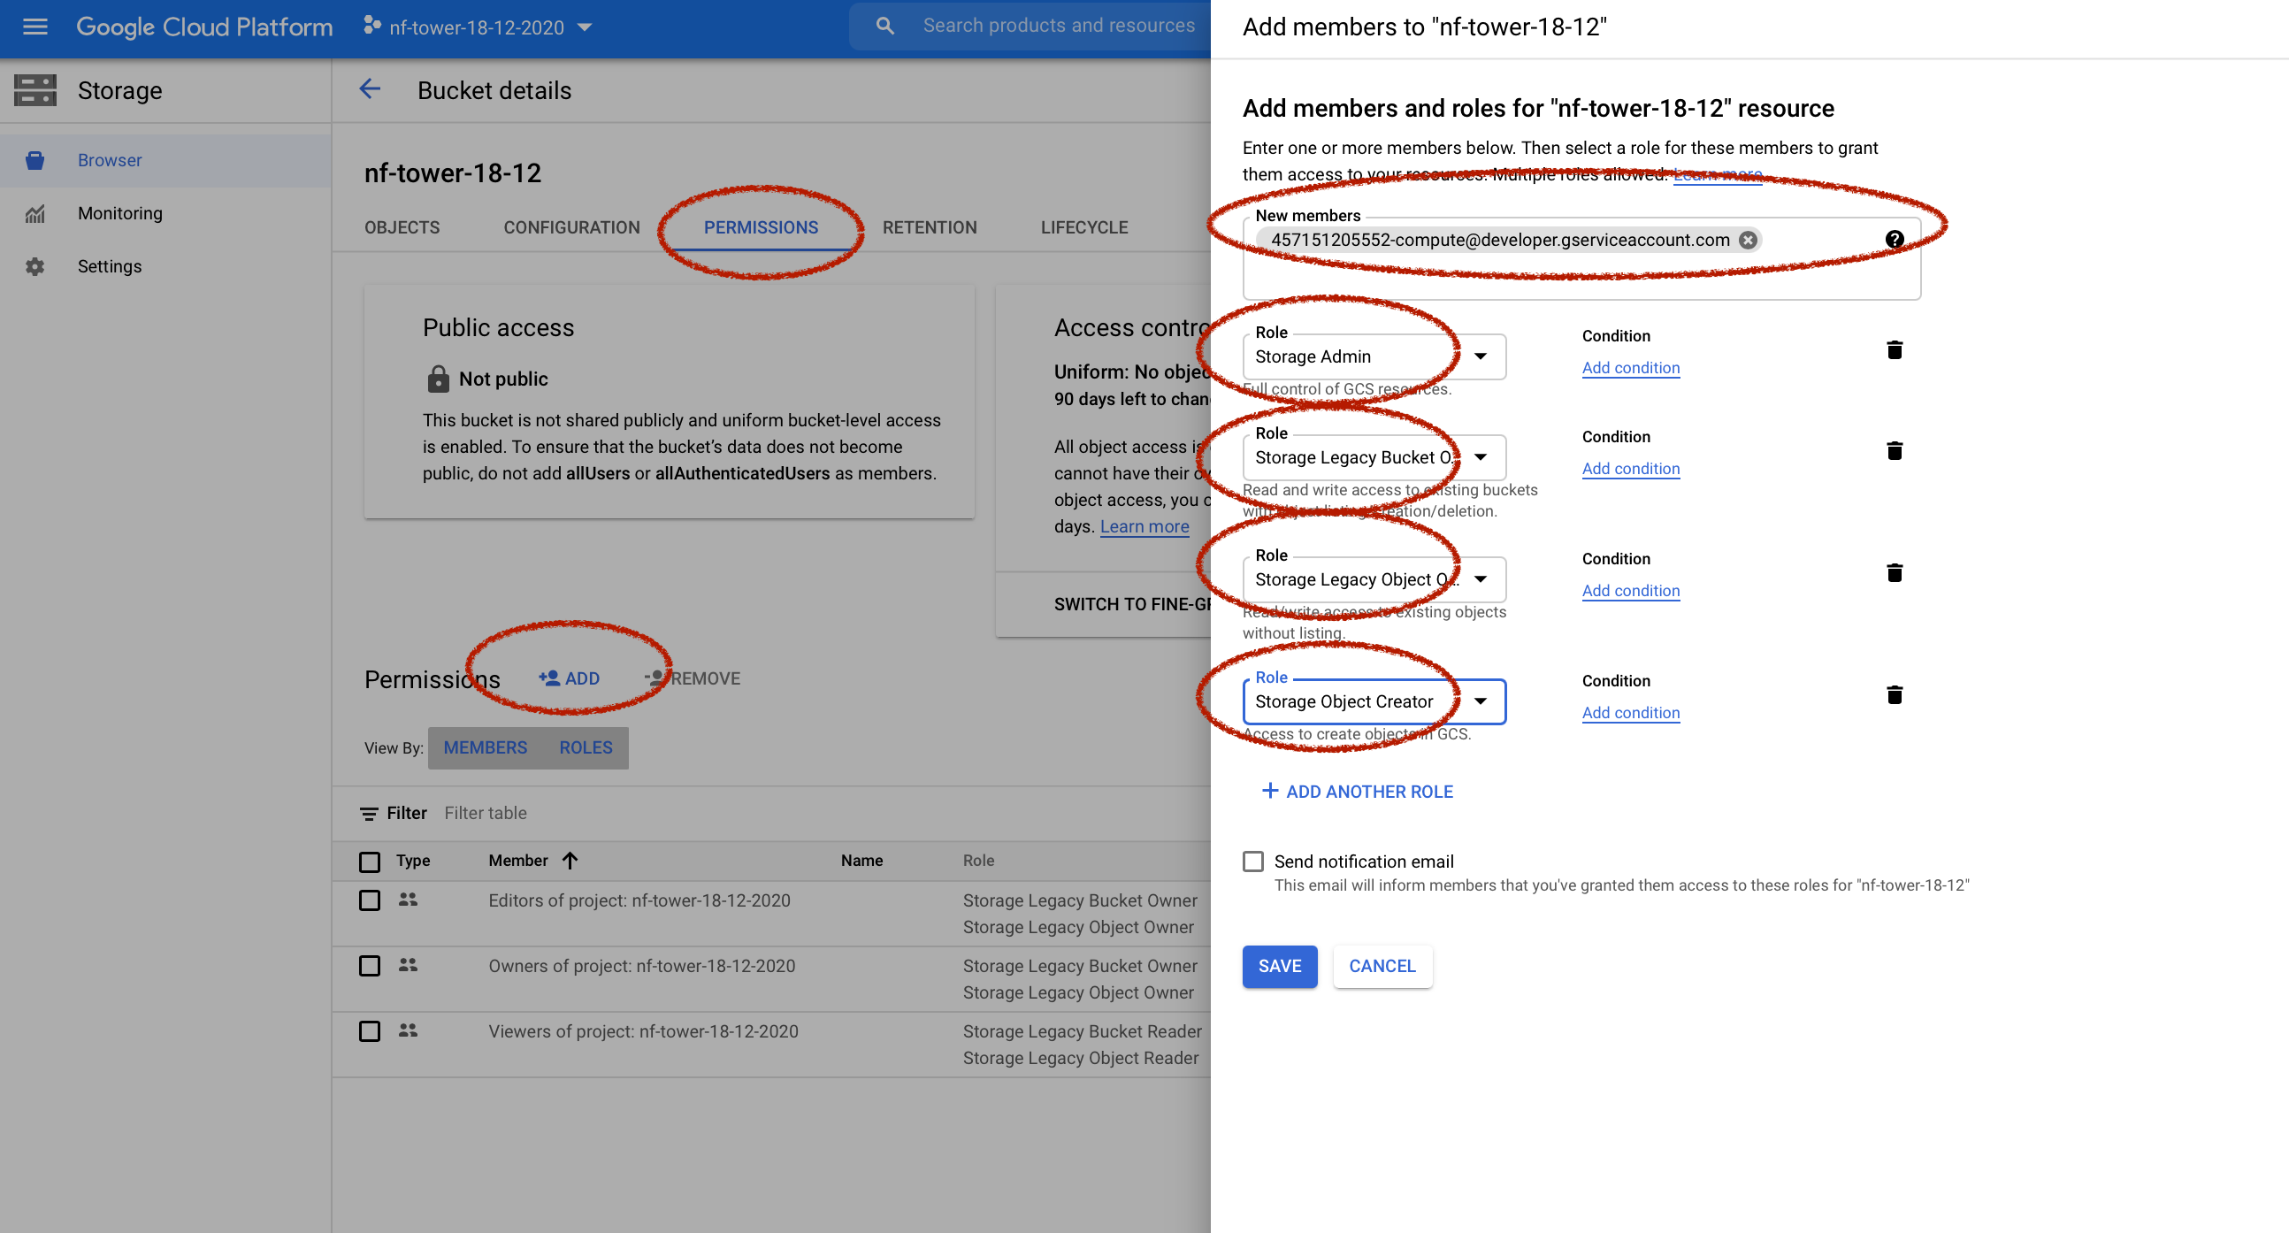Click the search magnifier icon

pyautogui.click(x=884, y=27)
